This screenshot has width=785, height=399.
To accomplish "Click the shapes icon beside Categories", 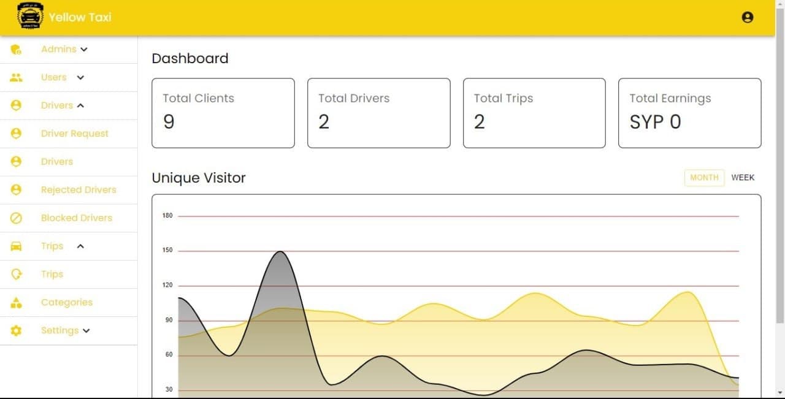I will [16, 303].
